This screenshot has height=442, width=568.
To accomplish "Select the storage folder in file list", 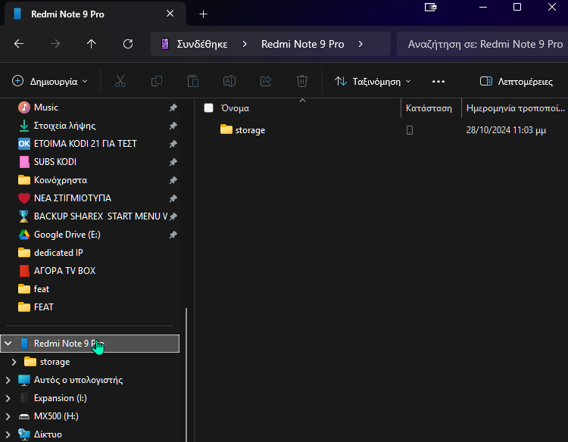I will point(250,130).
